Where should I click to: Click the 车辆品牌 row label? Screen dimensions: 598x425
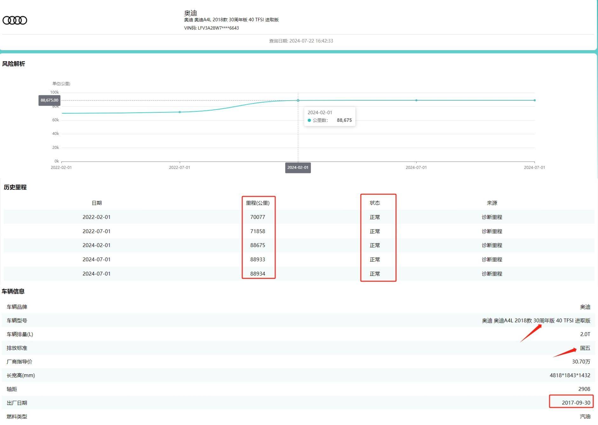pos(17,307)
